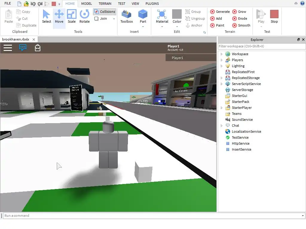
Task: Expand the StarterPlayer tree node
Action: pyautogui.click(x=221, y=108)
